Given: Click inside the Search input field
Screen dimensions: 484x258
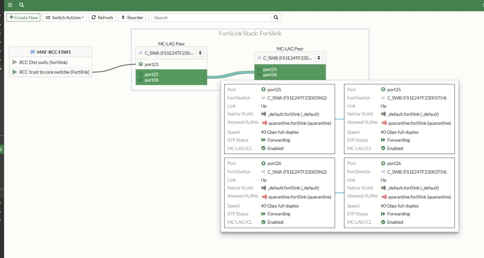Looking at the screenshot, I should click(211, 17).
